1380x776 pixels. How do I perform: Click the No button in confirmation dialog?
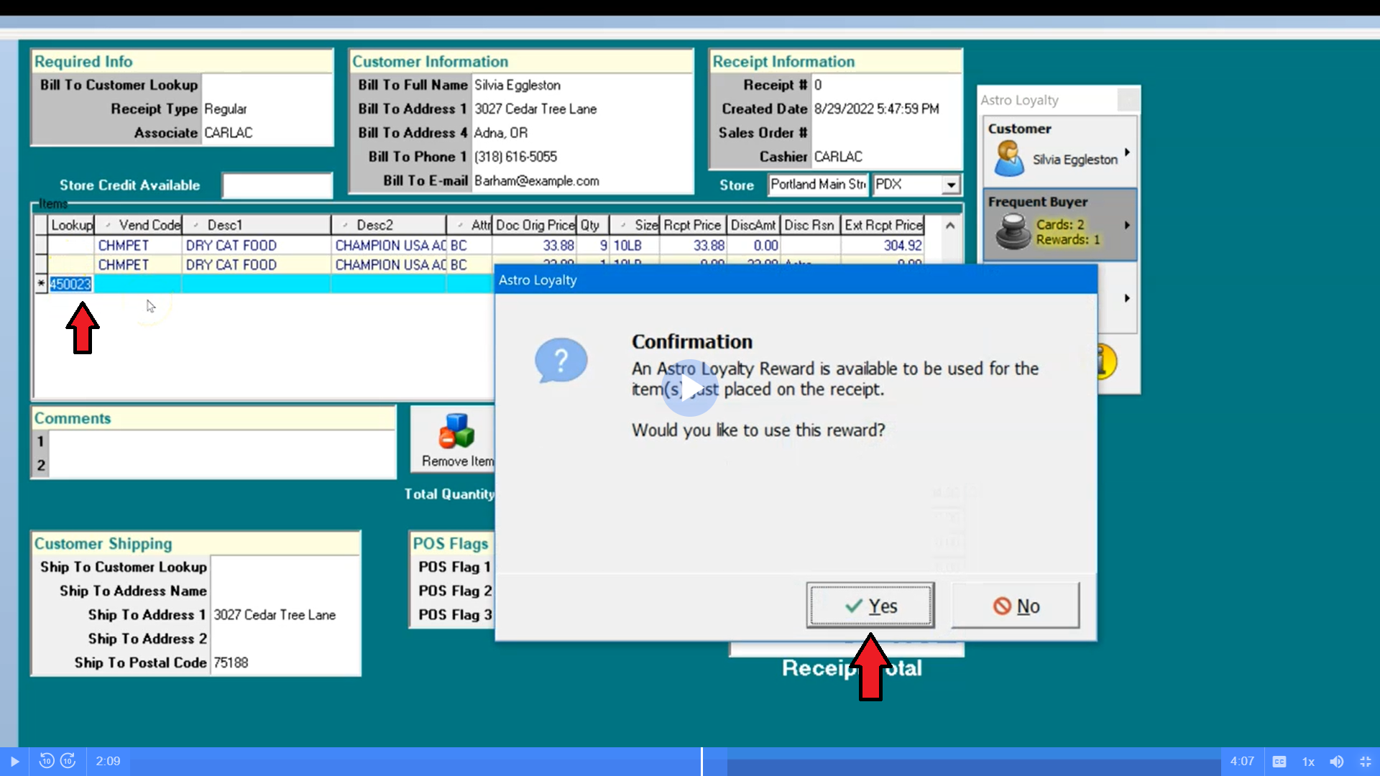pos(1015,606)
